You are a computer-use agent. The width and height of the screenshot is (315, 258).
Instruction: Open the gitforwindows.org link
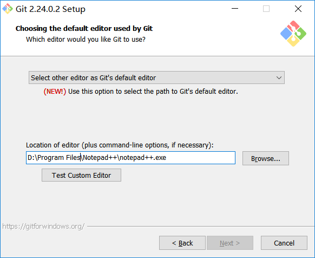pos(43,227)
